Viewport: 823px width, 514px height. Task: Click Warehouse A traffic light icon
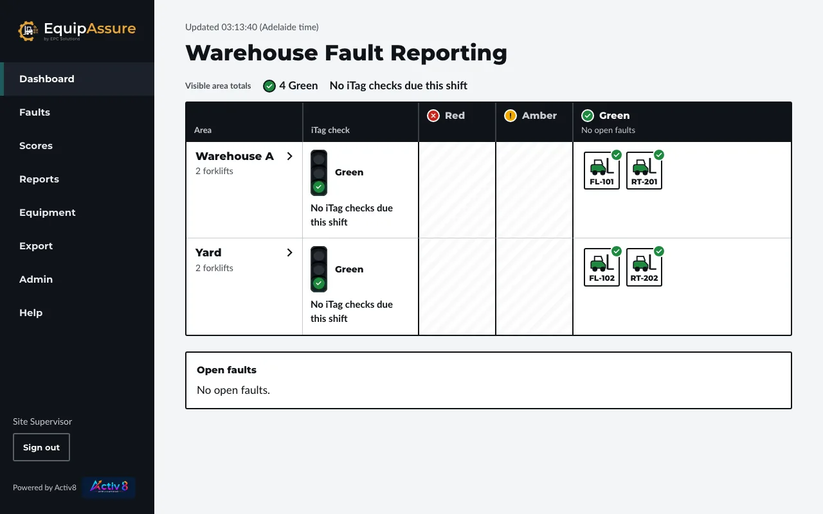click(319, 173)
